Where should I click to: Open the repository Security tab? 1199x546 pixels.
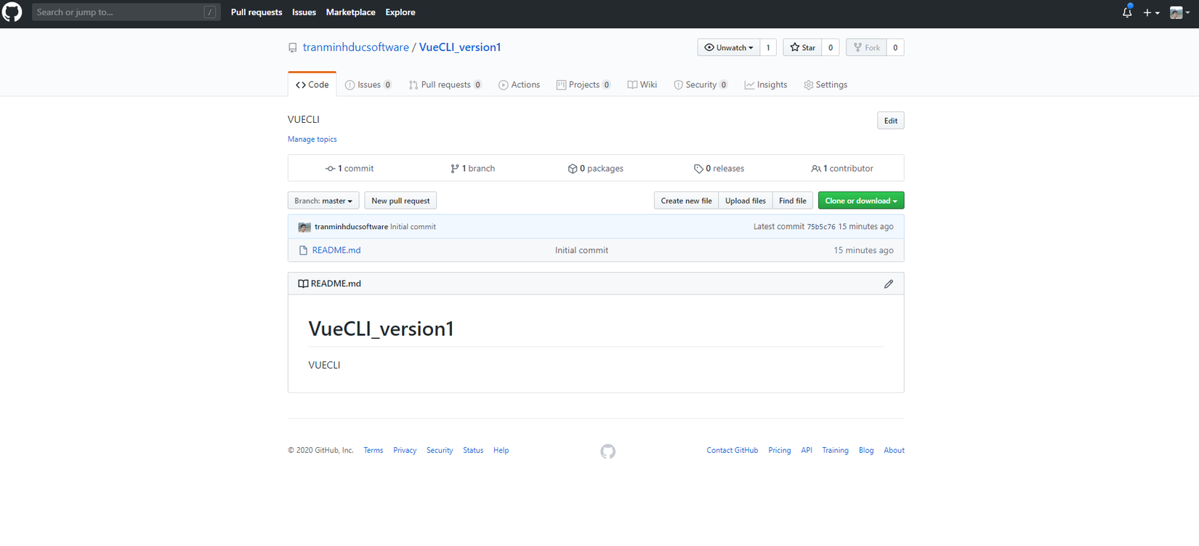tap(701, 85)
